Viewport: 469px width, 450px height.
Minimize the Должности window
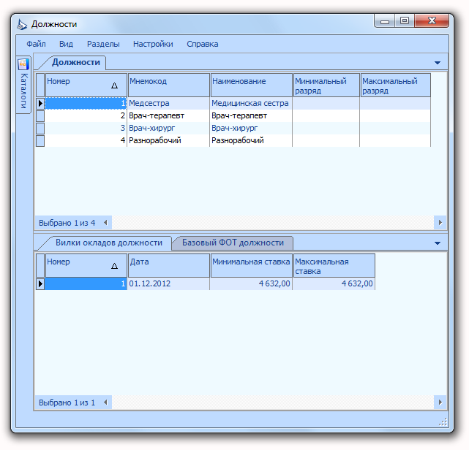pos(385,21)
